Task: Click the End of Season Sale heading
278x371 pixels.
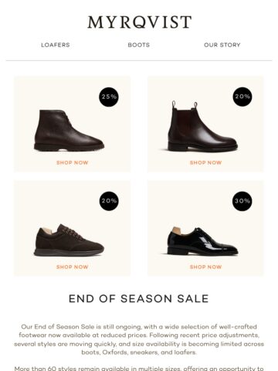Action: 139,299
